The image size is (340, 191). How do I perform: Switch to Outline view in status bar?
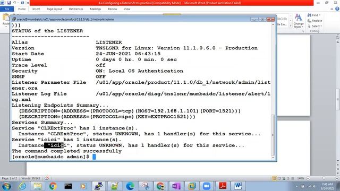[288, 178]
